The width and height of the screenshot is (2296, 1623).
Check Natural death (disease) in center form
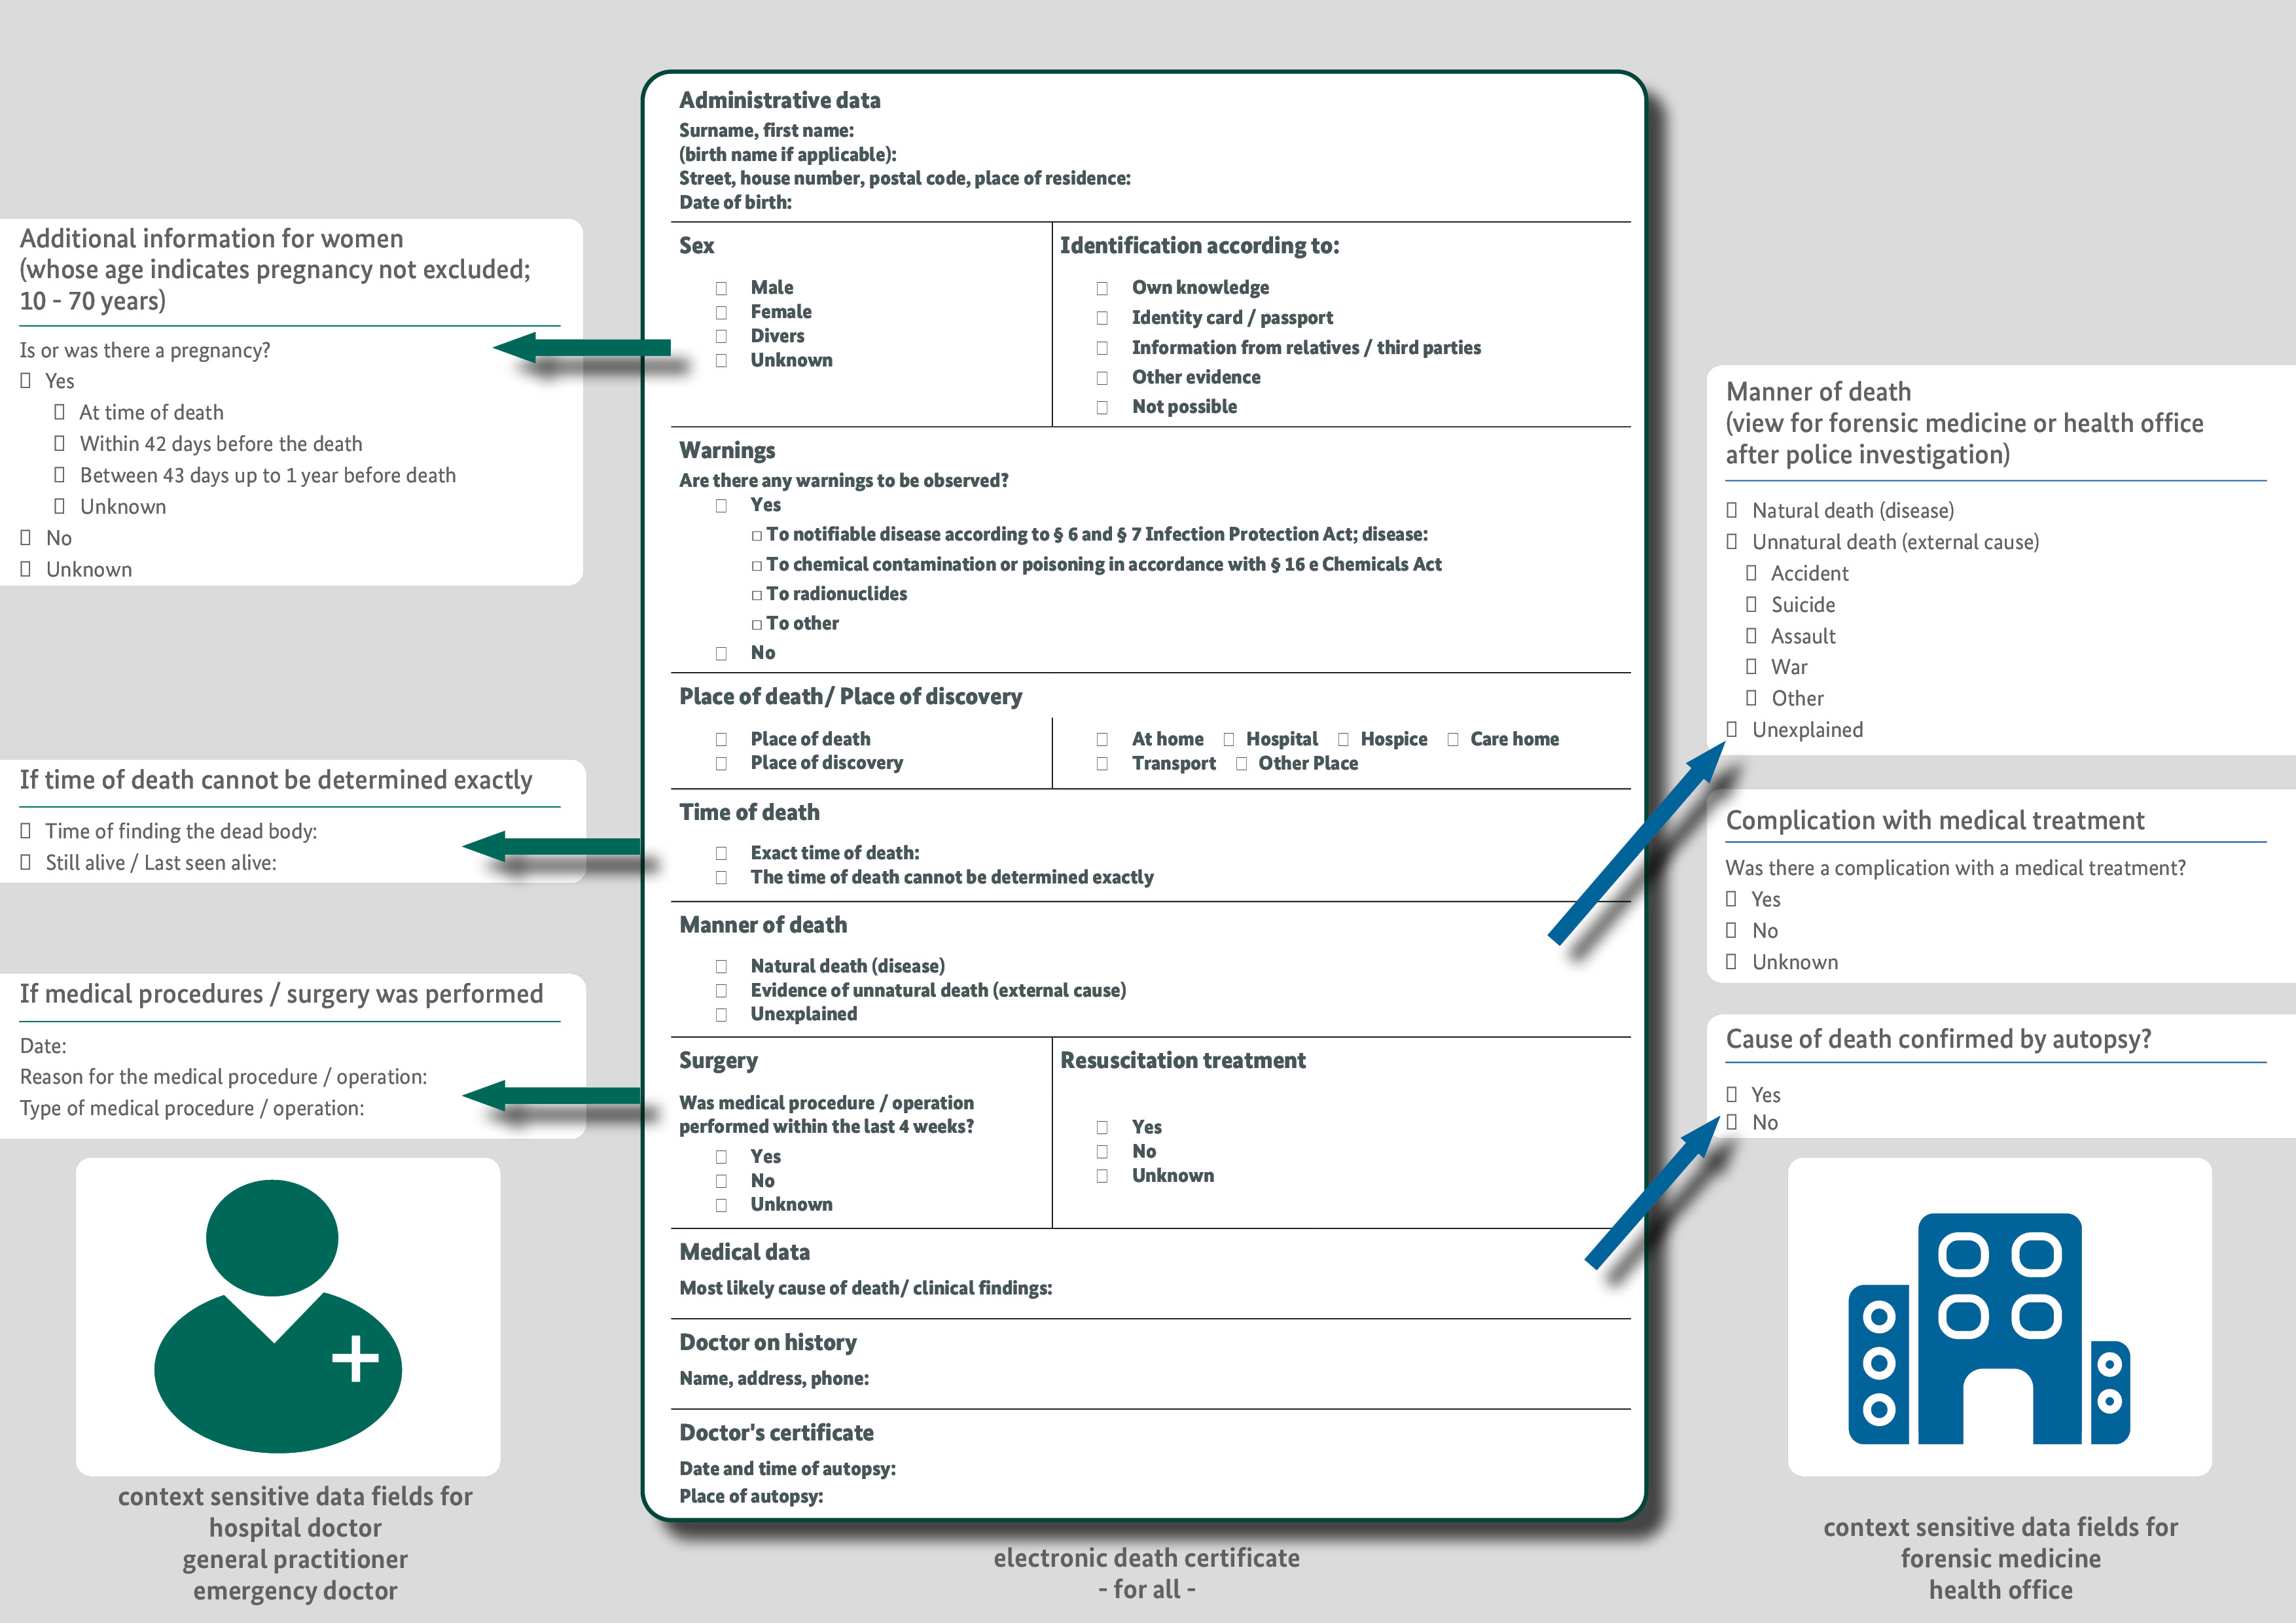point(721,966)
